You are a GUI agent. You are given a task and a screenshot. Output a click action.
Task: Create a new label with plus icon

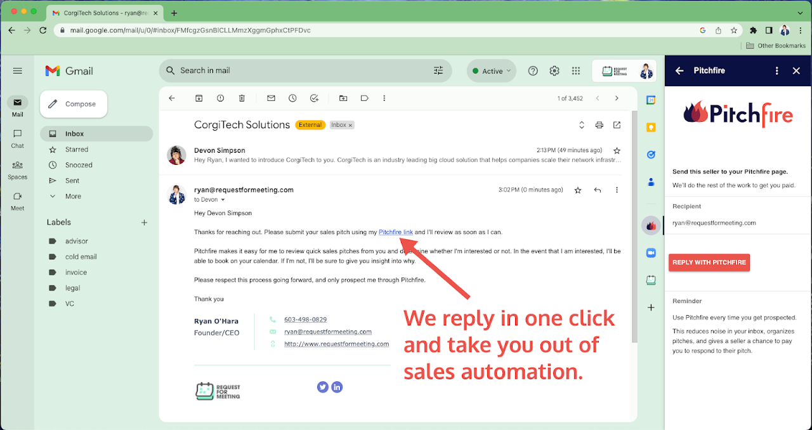point(144,223)
